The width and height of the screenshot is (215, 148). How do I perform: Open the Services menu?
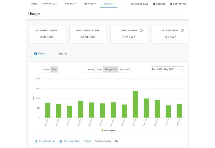click(x=90, y=4)
